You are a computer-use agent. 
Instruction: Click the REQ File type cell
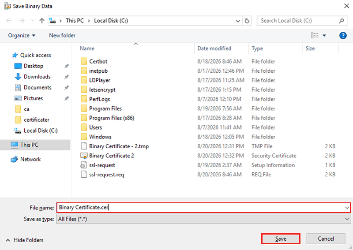pyautogui.click(x=261, y=175)
